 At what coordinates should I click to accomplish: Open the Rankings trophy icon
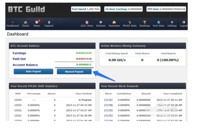pyautogui.click(x=145, y=22)
